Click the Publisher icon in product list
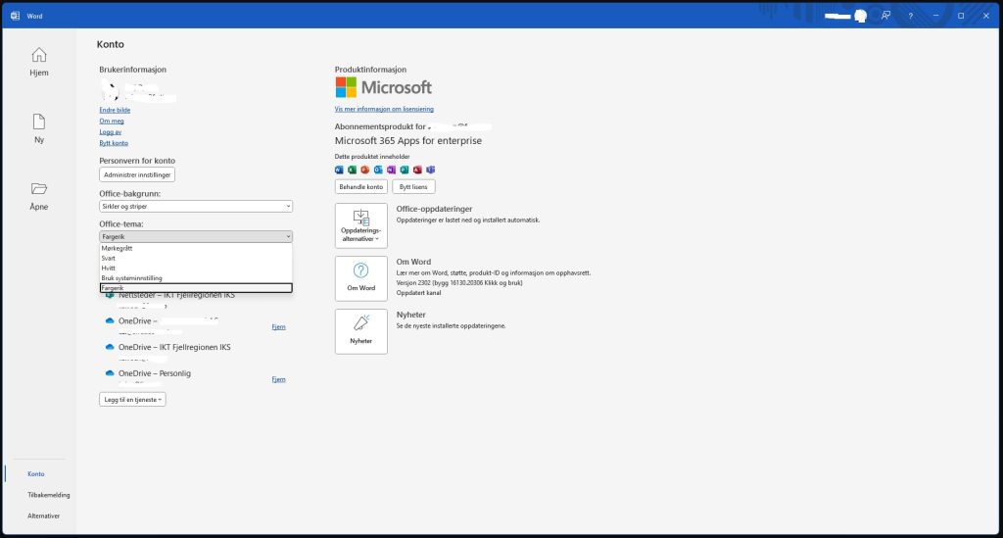 coord(405,170)
